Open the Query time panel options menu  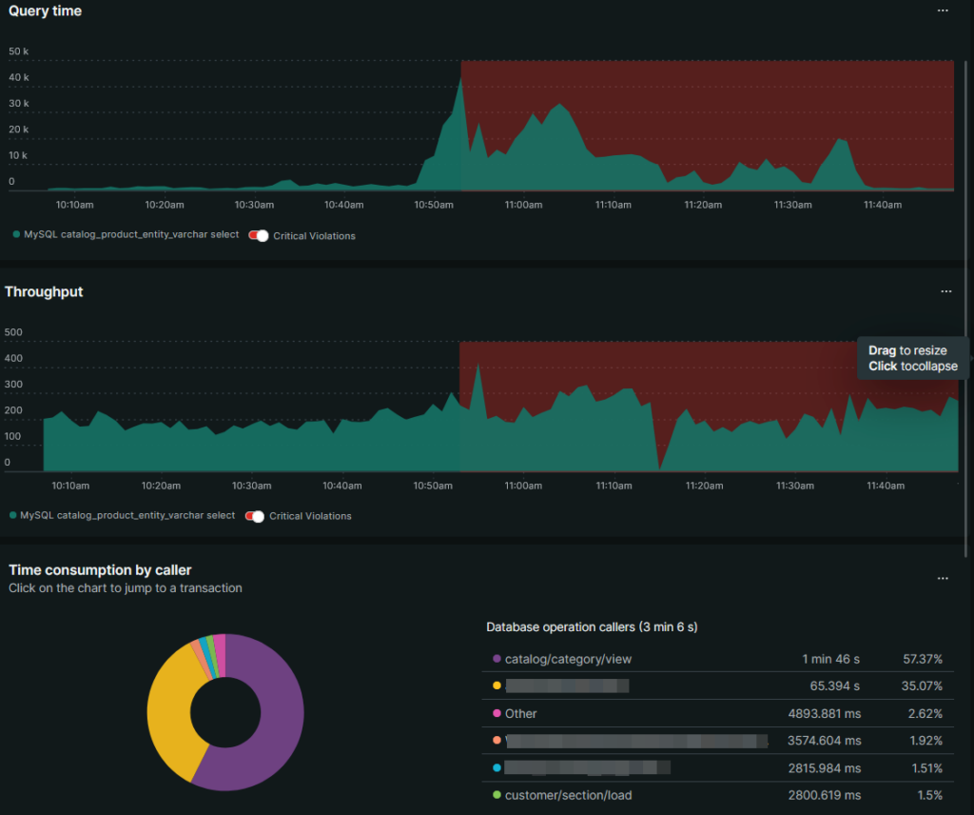pos(942,10)
